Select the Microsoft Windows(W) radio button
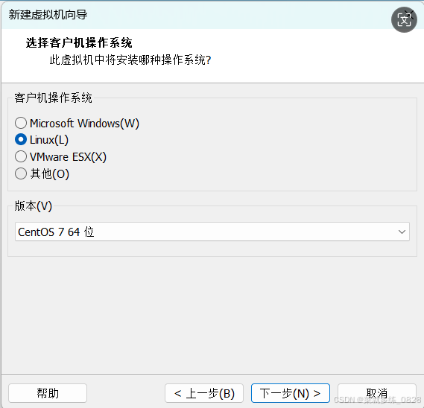The width and height of the screenshot is (424, 408). pyautogui.click(x=21, y=123)
